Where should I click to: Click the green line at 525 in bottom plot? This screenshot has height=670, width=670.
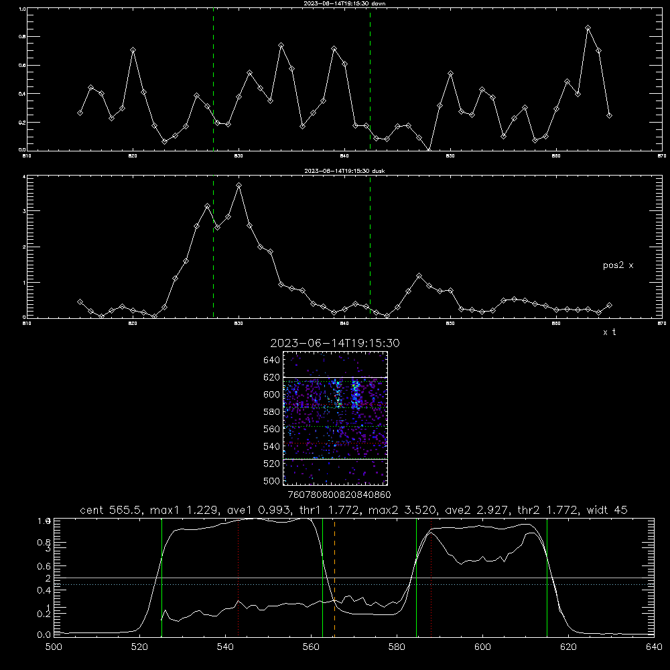tap(162, 577)
